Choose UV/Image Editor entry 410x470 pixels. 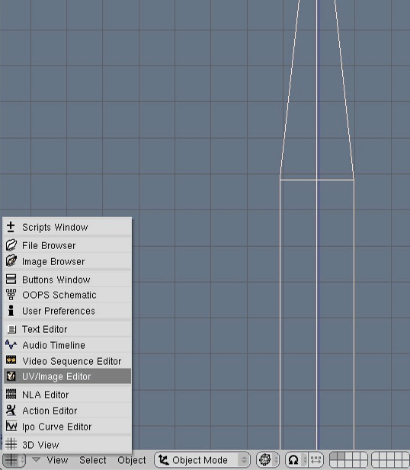(67, 376)
